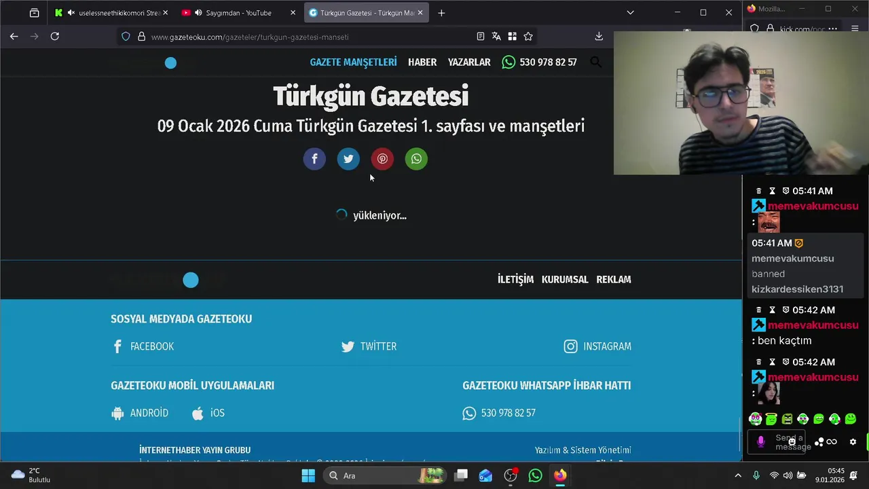The image size is (869, 489).
Task: Open Windows Start button
Action: point(308,475)
